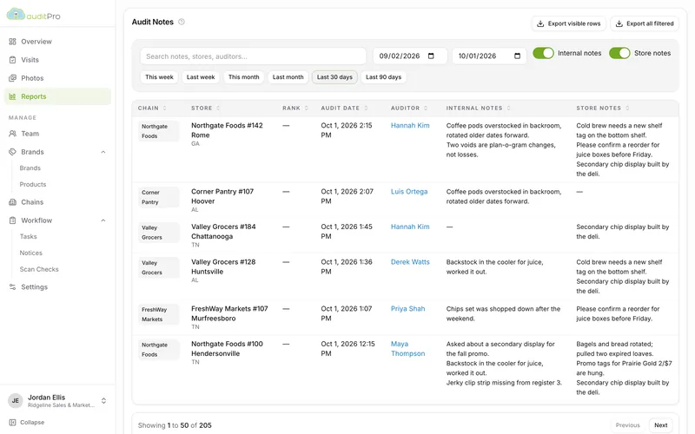Focus the Search notes, stores, auditors field
The image size is (695, 434).
[253, 56]
